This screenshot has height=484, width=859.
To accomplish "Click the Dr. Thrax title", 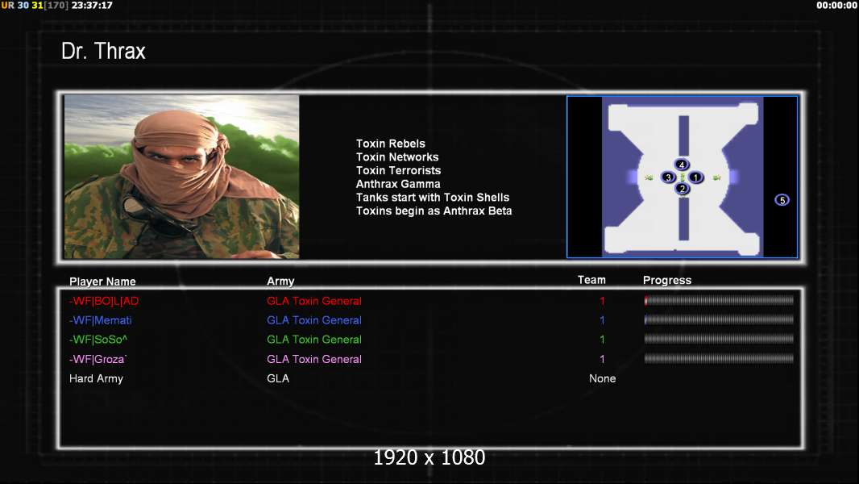I will pos(103,51).
